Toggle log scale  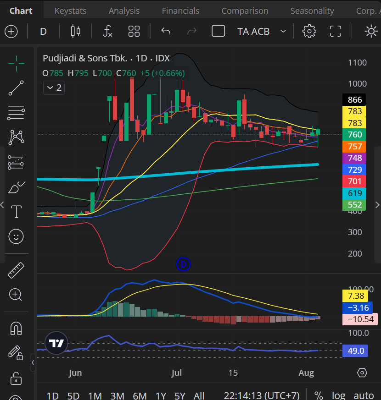point(339,396)
